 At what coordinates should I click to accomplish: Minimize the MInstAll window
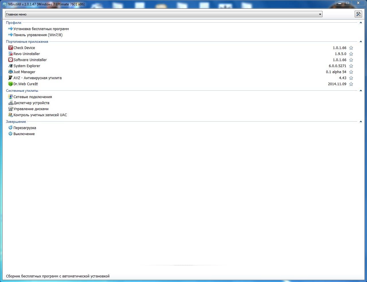(340, 3)
